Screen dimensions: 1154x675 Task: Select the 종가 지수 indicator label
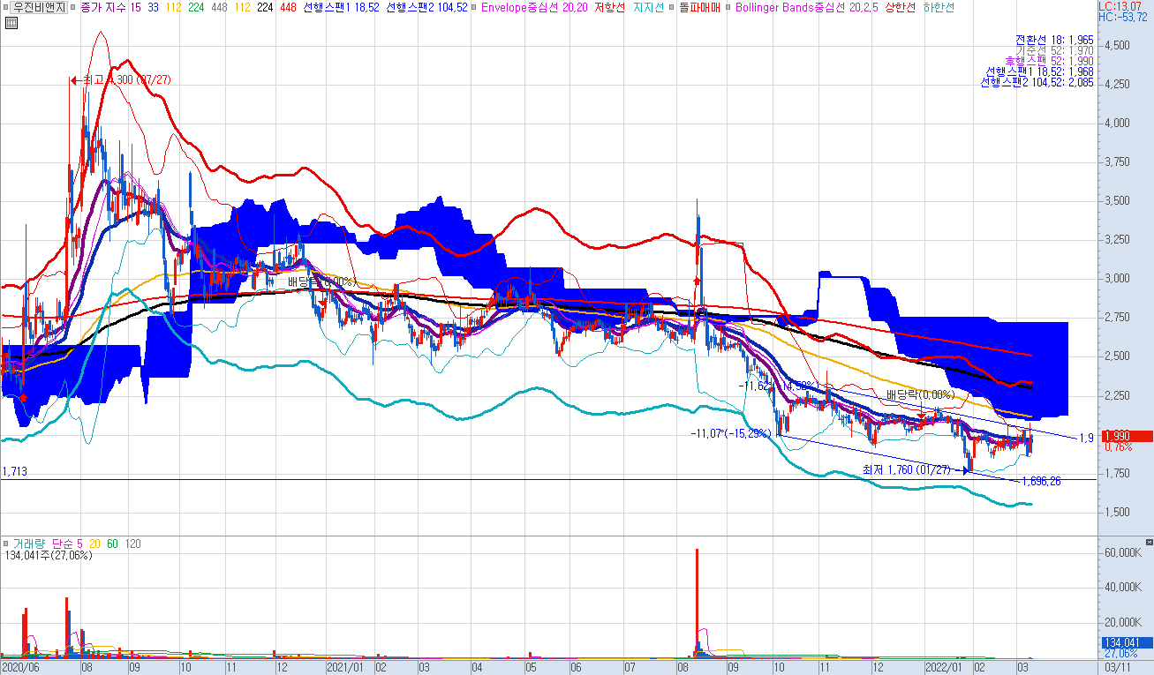[102, 7]
